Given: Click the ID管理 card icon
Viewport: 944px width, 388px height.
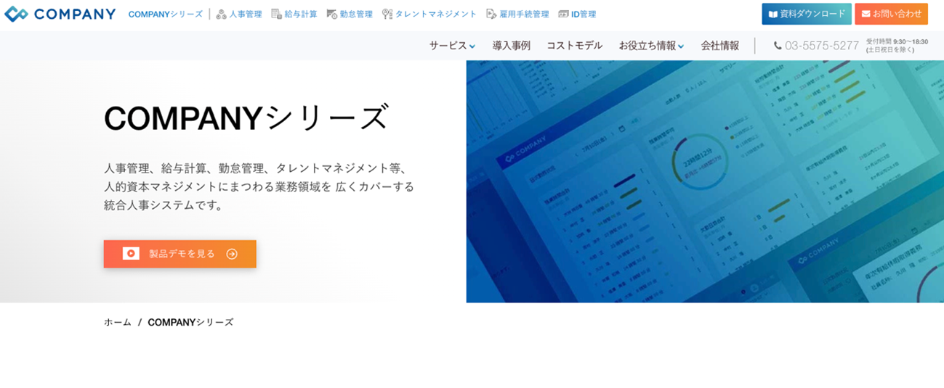Looking at the screenshot, I should point(563,14).
